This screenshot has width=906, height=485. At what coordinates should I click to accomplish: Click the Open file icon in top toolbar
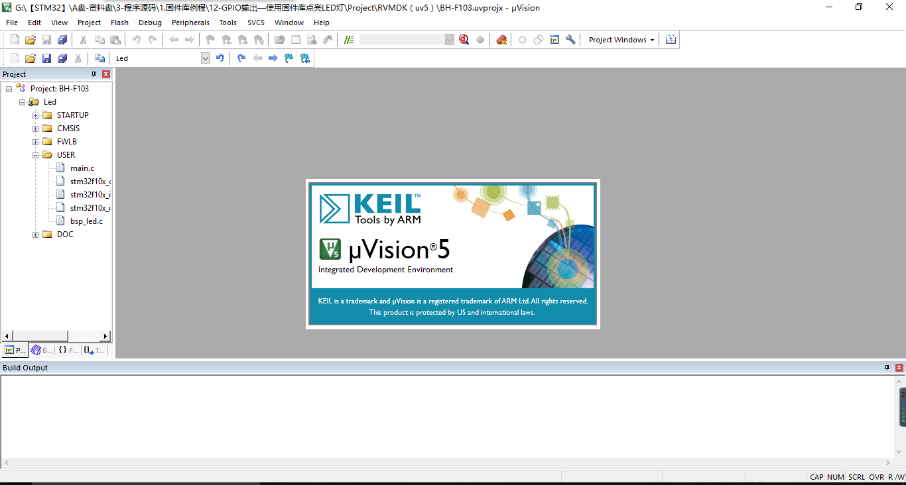tap(31, 40)
